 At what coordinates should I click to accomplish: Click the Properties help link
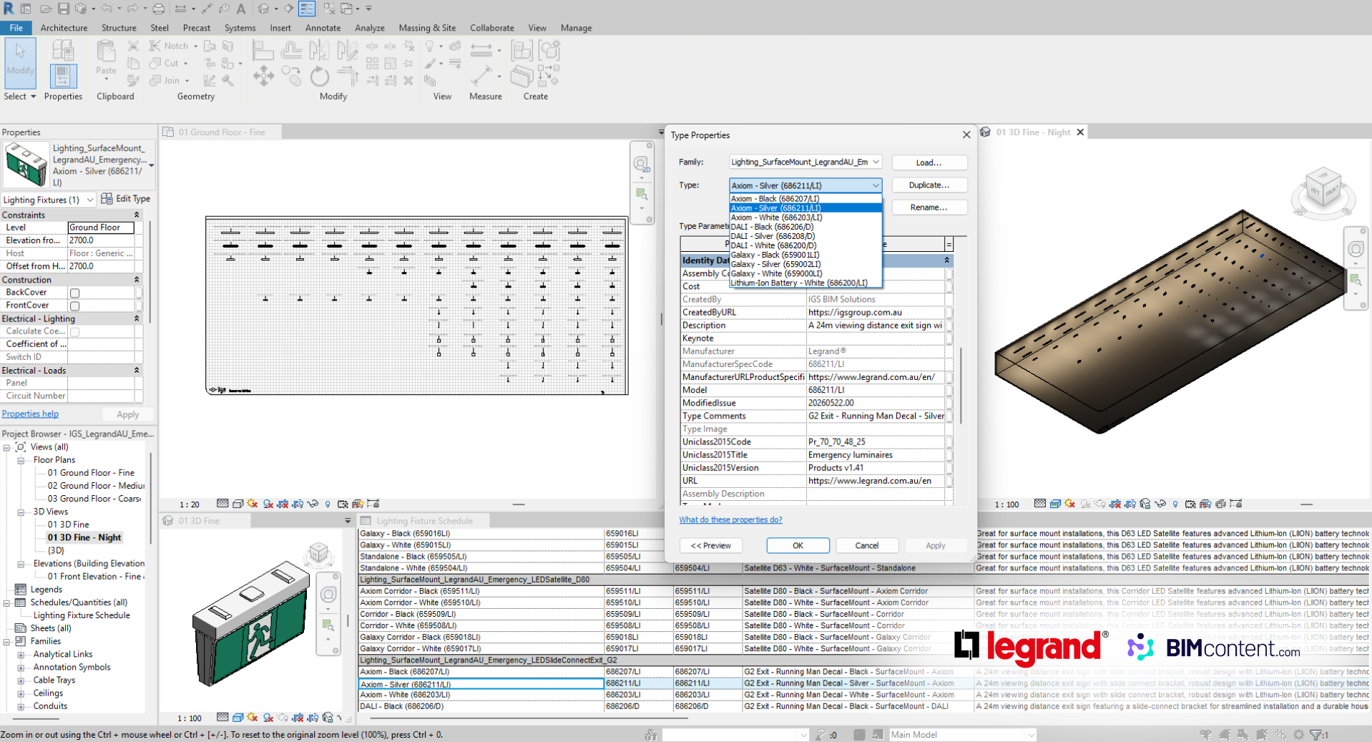pos(30,414)
